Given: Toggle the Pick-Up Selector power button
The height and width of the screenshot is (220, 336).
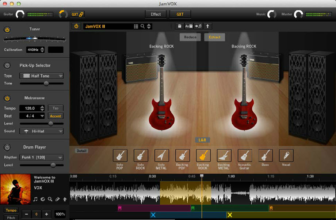Looking at the screenshot, I should (7, 65).
